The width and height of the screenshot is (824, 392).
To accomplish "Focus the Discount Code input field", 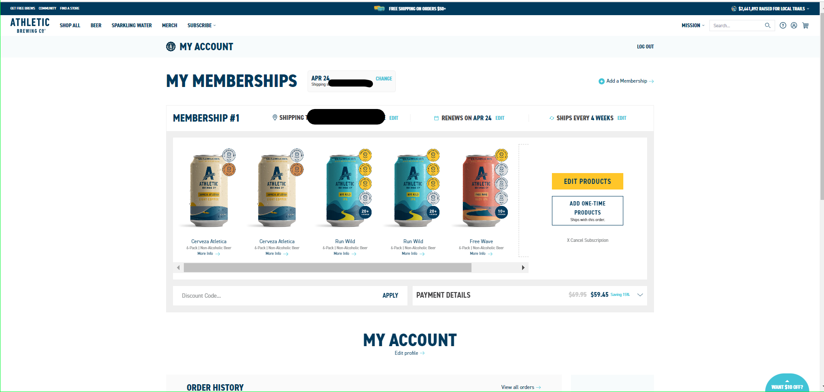I will click(x=277, y=296).
